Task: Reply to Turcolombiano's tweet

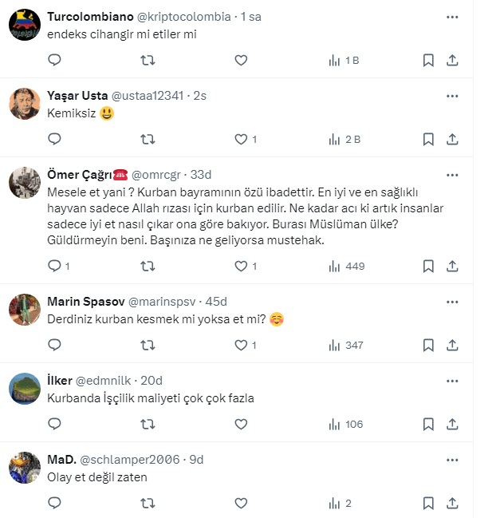Action: point(54,60)
